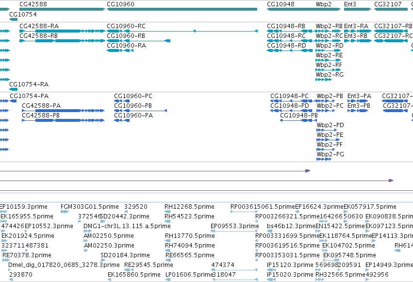Click transcript Wbp2-RD
Screen dimensions: 413x282
tap(330, 46)
